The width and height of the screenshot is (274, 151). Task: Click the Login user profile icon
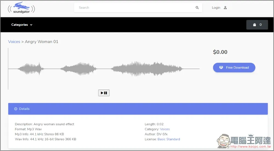[225, 8]
